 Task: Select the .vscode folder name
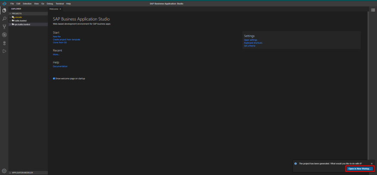point(18,17)
